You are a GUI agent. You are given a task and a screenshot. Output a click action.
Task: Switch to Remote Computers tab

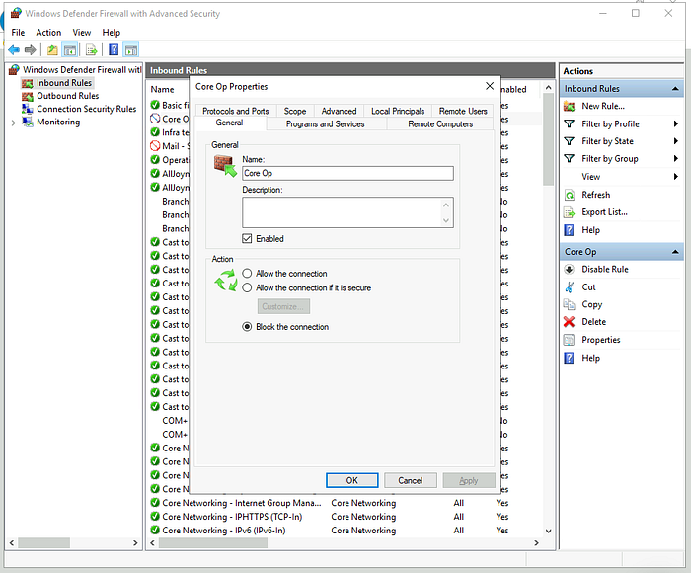440,124
